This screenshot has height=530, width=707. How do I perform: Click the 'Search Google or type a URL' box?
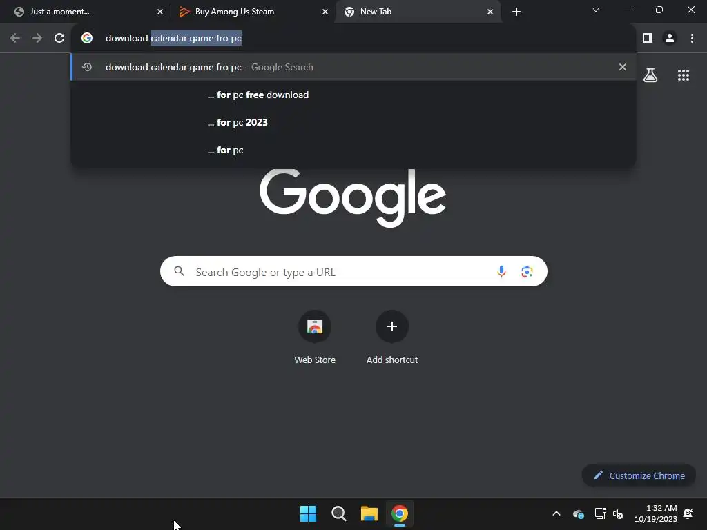point(353,271)
